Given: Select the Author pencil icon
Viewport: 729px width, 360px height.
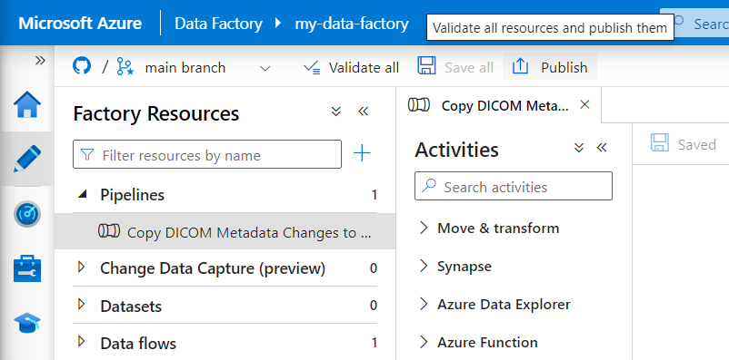Looking at the screenshot, I should click(27, 159).
